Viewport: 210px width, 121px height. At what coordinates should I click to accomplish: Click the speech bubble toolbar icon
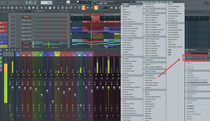[x=71, y=8]
